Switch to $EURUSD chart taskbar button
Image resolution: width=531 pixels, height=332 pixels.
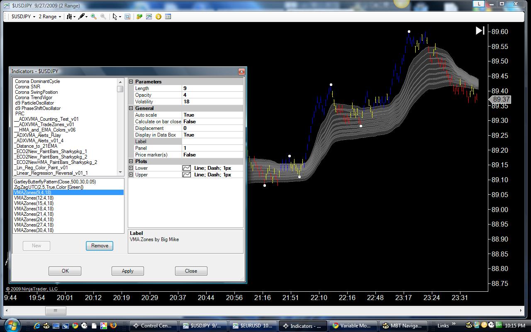coord(253,326)
